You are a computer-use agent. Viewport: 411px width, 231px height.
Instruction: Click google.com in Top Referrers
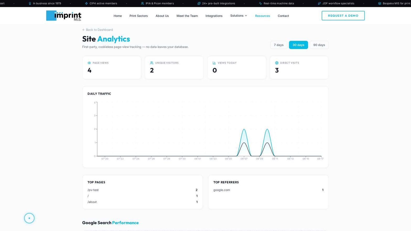(268, 190)
